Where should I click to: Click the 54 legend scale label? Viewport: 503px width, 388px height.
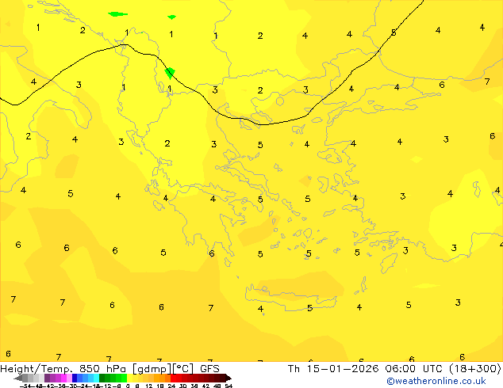click(228, 386)
